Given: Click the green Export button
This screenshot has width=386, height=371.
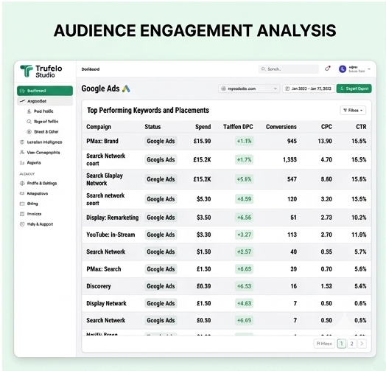Looking at the screenshot, I should [354, 89].
